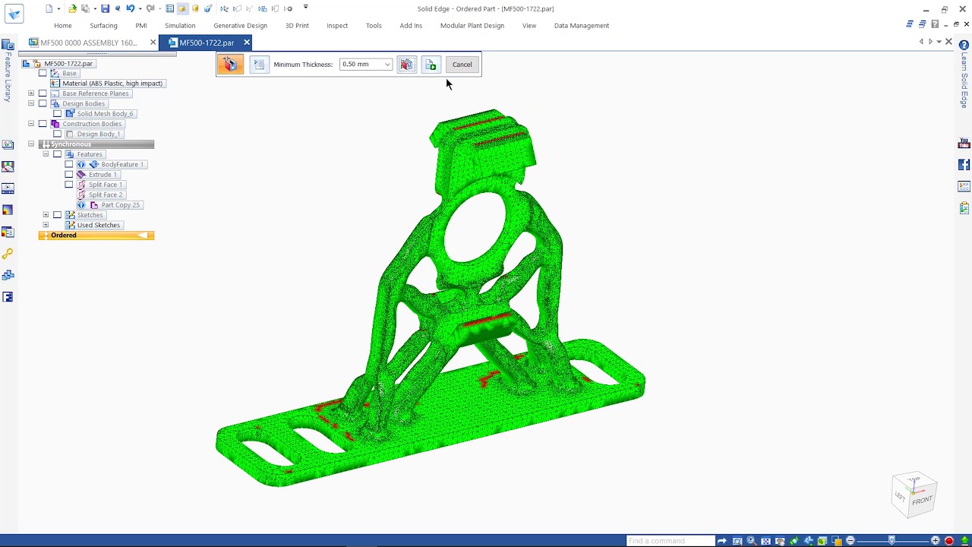This screenshot has height=547, width=972.
Task: Select the Ordered bar in the tree
Action: point(64,235)
